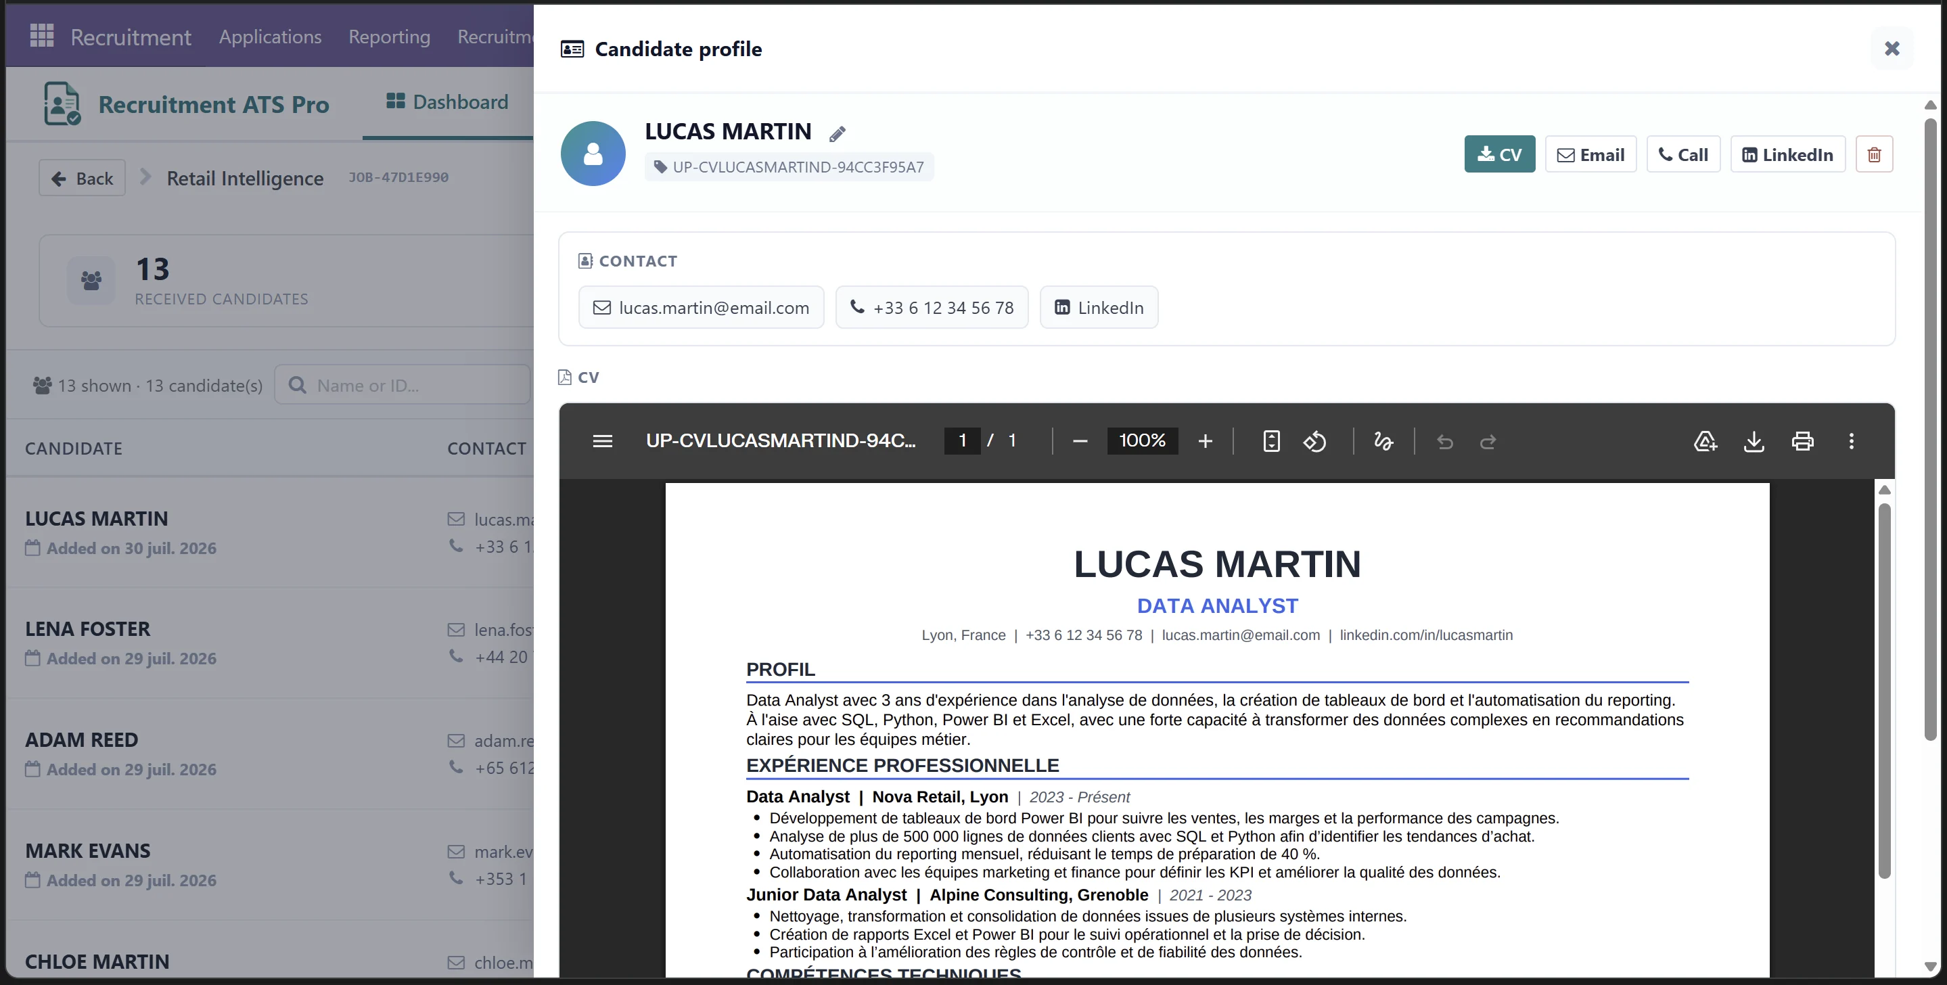1947x985 pixels.
Task: Open the LinkedIn contact chip
Action: pos(1098,308)
